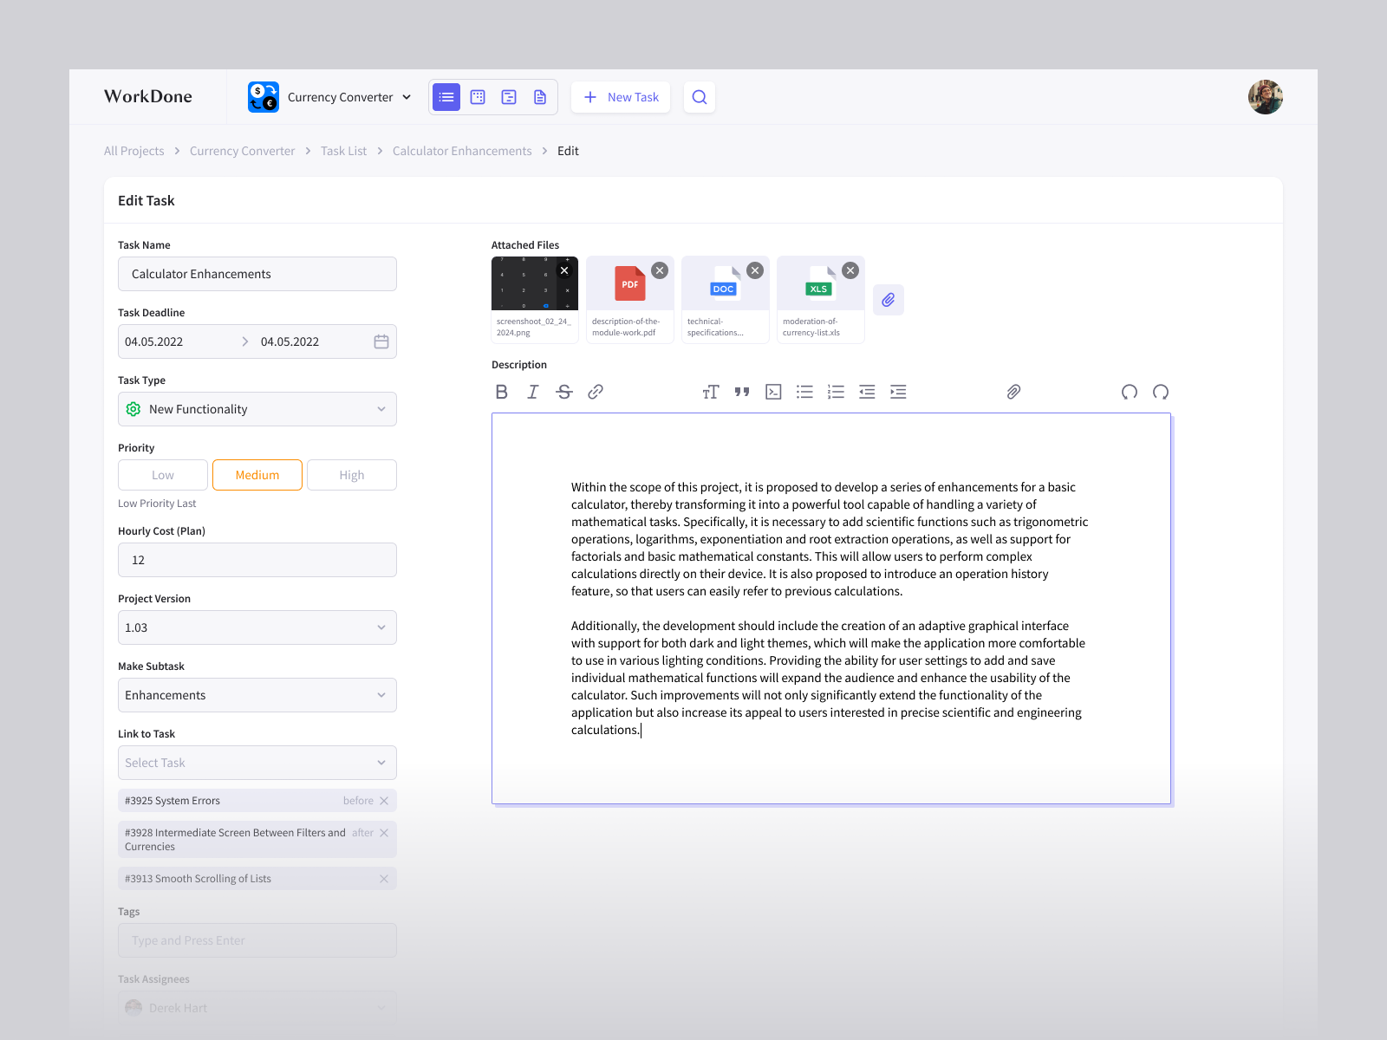Toggle bold formatting in description editor
The height and width of the screenshot is (1040, 1387).
(502, 392)
